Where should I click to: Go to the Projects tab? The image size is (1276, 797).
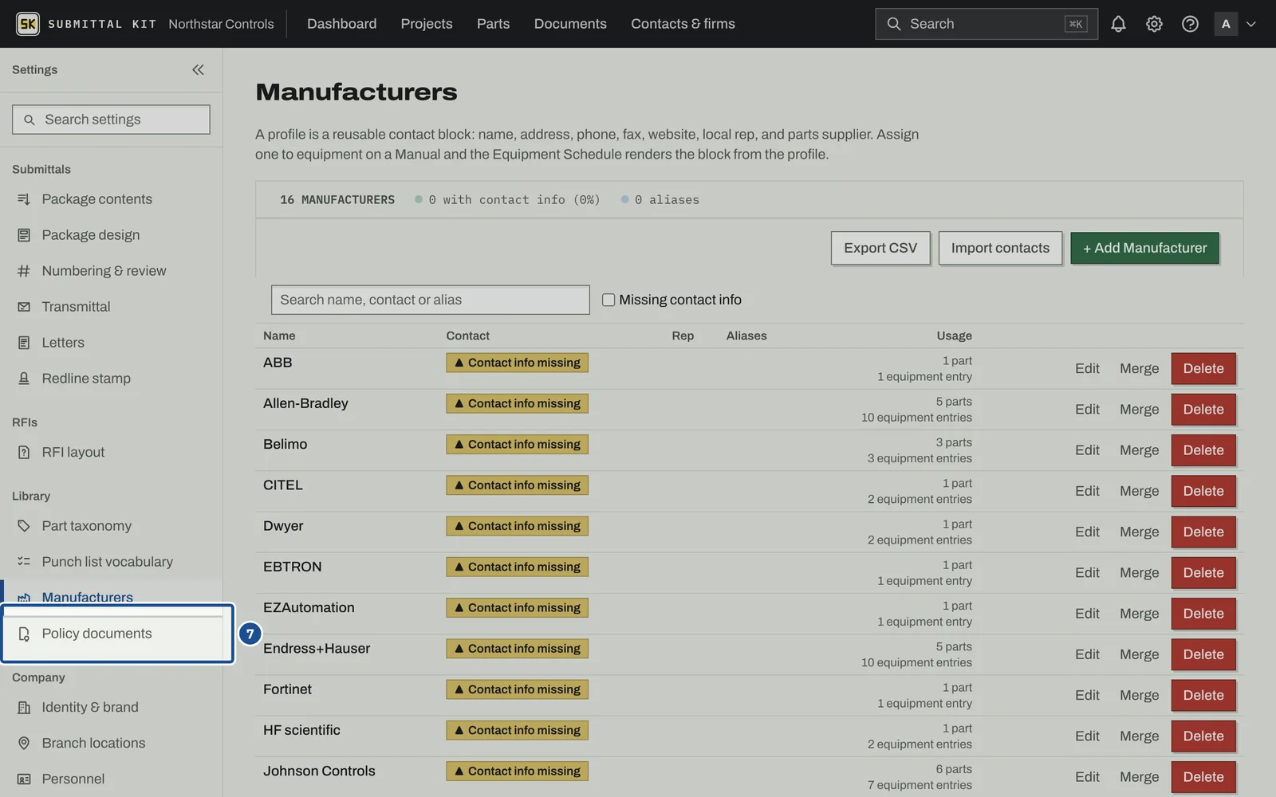pos(427,24)
